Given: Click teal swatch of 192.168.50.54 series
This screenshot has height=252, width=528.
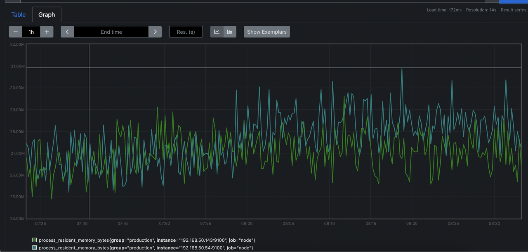Looking at the screenshot, I should [34, 248].
